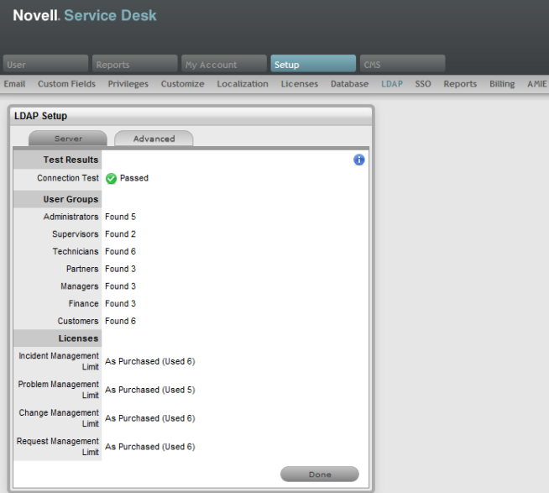Click the blue information icon

coord(359,160)
